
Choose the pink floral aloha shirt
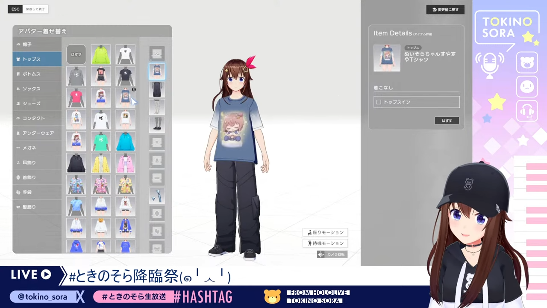coord(101,185)
